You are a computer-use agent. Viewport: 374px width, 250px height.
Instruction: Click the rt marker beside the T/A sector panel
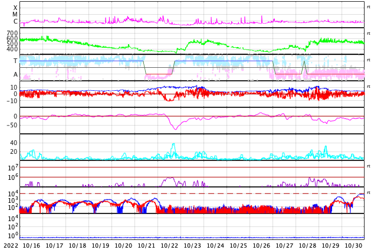click(369, 60)
